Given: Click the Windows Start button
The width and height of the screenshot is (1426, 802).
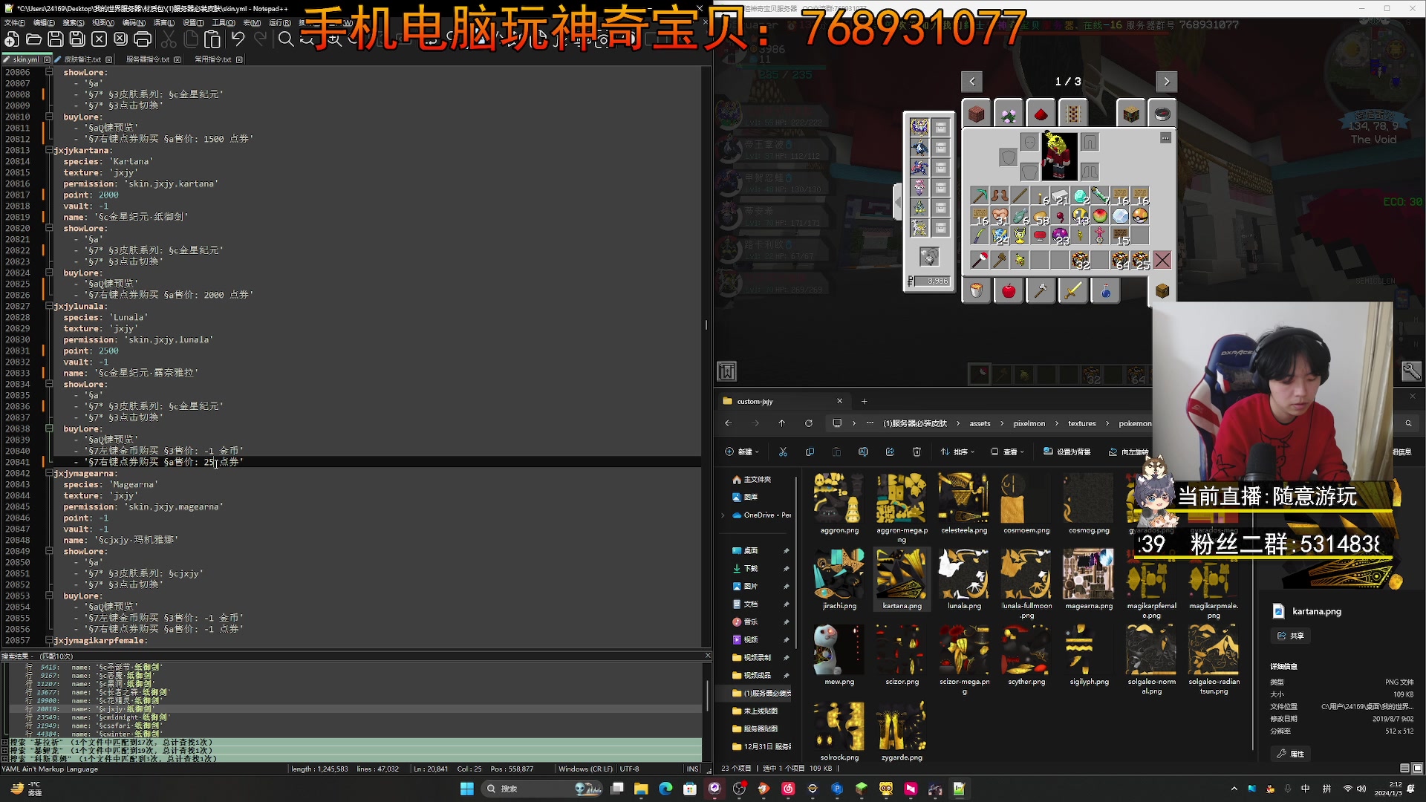Looking at the screenshot, I should (x=467, y=789).
